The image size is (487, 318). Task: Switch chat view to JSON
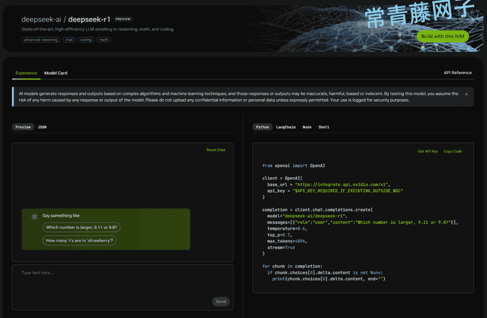[42, 127]
